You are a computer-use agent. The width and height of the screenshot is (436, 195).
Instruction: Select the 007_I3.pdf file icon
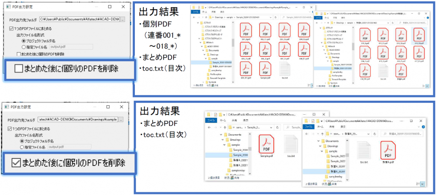[x=284, y=49]
